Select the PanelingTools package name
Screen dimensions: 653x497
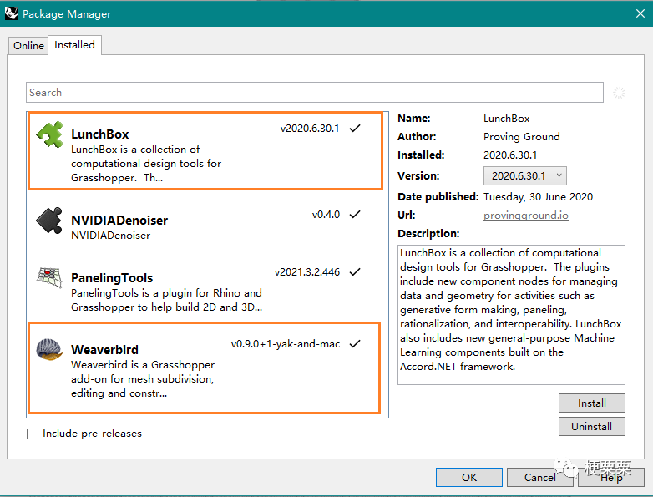point(112,278)
